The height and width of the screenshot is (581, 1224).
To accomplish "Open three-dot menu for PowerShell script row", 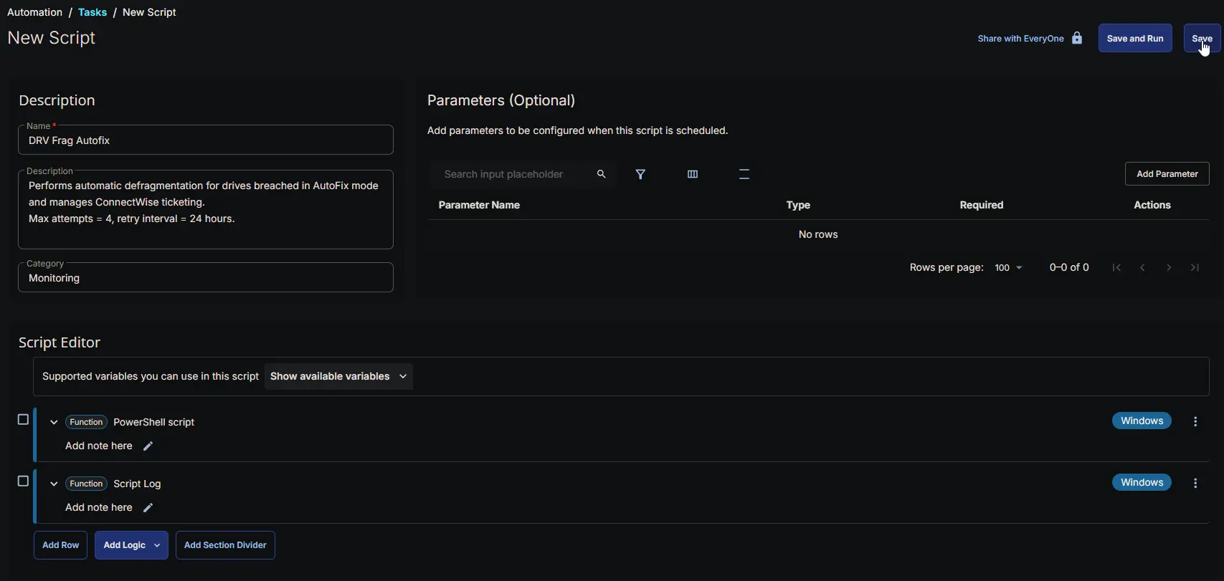I will click(x=1195, y=422).
